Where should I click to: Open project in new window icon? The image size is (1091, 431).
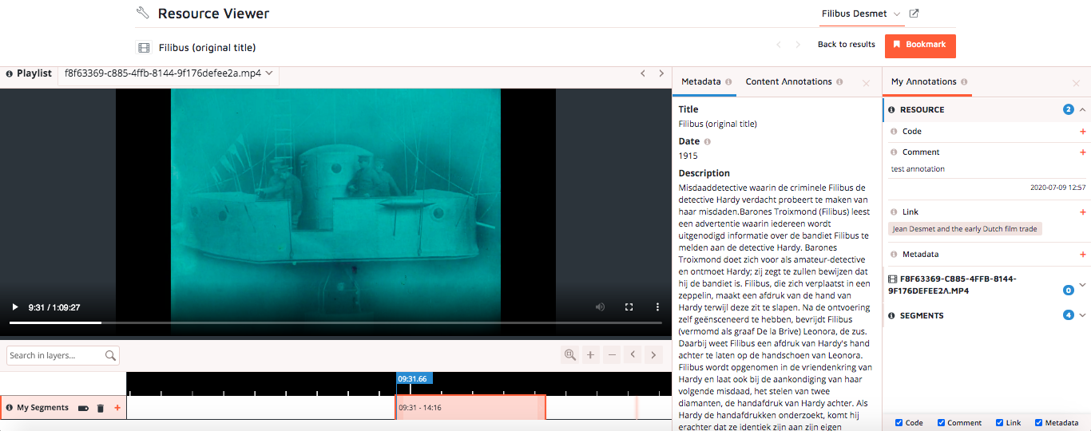914,14
